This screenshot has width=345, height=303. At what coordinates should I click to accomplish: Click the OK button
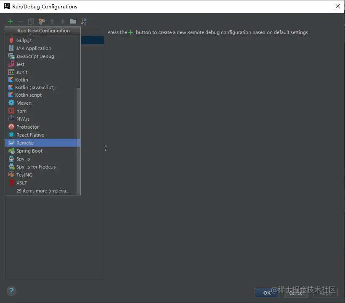267,293
